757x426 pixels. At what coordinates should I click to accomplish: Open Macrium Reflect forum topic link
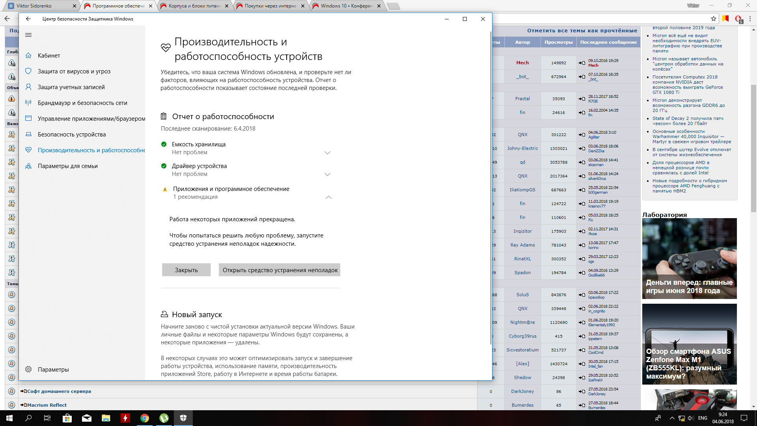point(47,405)
